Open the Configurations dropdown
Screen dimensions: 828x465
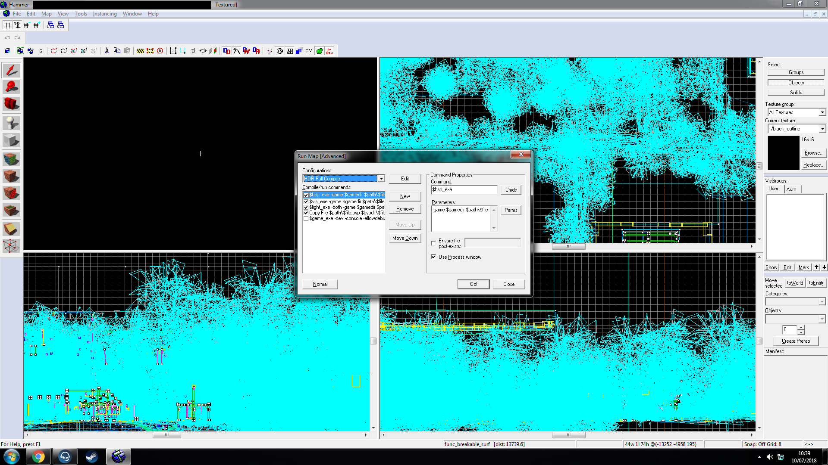[x=381, y=178]
